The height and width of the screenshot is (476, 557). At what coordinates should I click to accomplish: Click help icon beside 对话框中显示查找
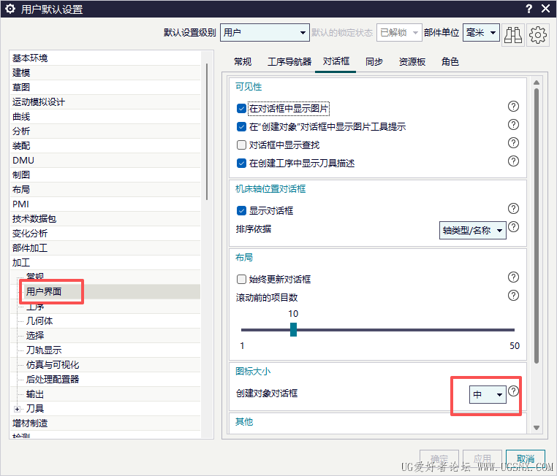click(513, 143)
